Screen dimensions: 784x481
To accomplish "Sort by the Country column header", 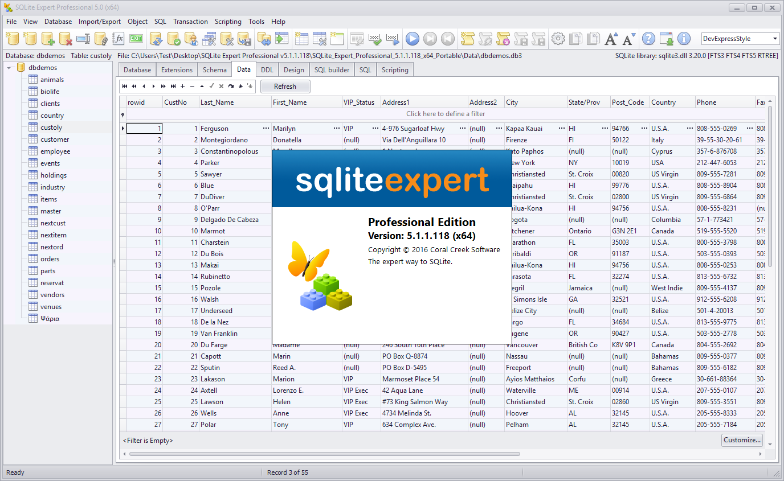I will pos(672,102).
